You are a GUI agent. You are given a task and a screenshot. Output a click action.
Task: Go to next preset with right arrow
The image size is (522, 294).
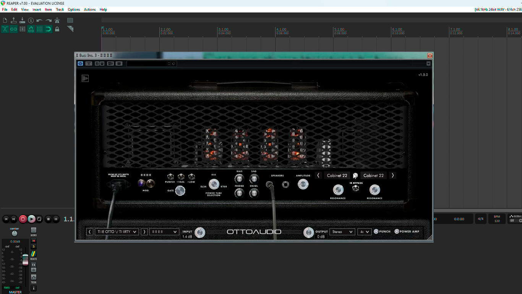(x=144, y=232)
